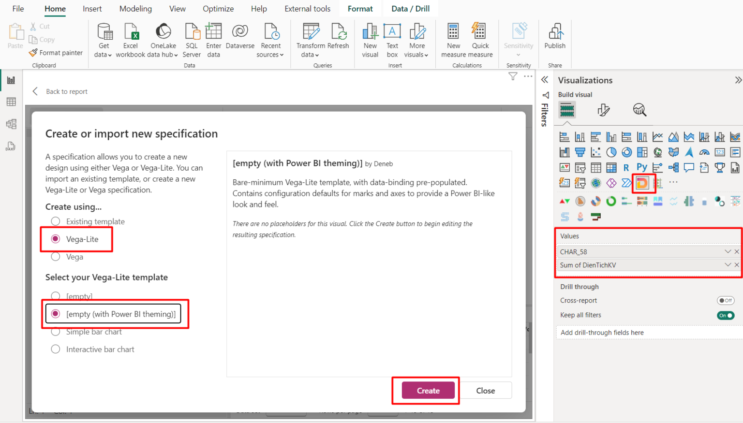Screen dimensions: 743x423
Task: Click the Create button
Action: coord(427,391)
